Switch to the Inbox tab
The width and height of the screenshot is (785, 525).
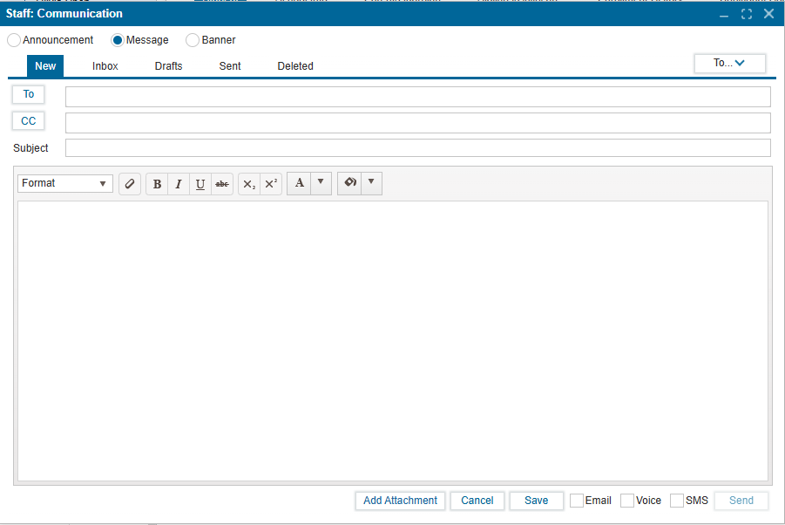[x=105, y=66]
